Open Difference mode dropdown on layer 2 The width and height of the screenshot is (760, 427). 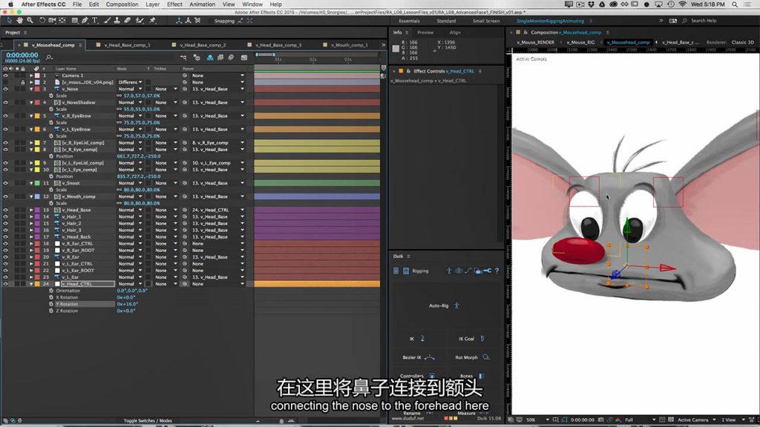(x=130, y=82)
